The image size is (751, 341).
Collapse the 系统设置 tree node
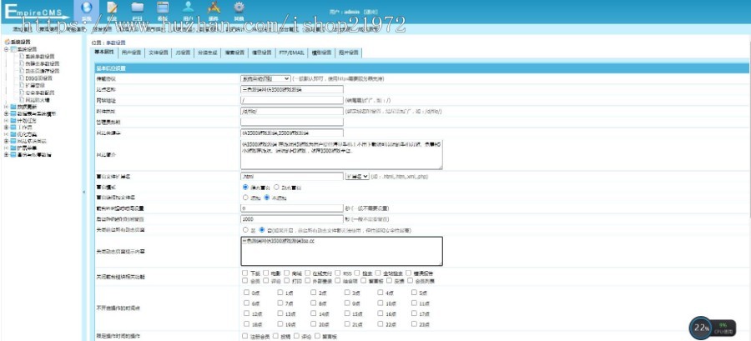click(x=6, y=49)
